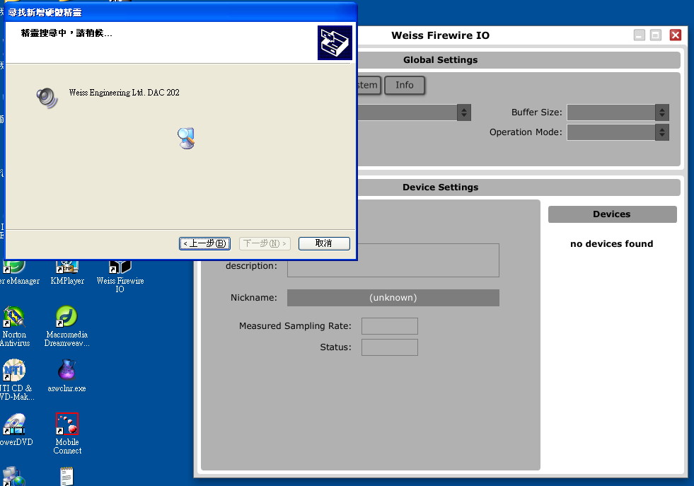
Task: Click the Devices panel header
Action: point(612,214)
